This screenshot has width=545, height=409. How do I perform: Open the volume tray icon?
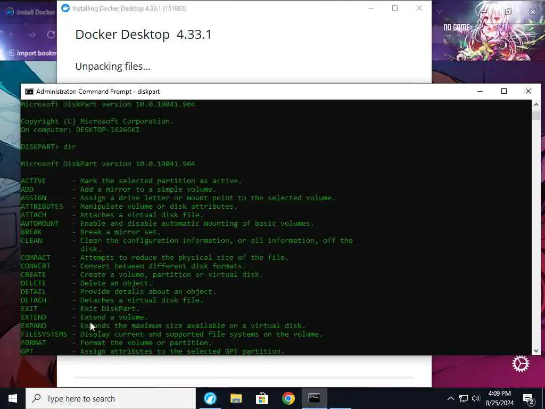pos(476,398)
